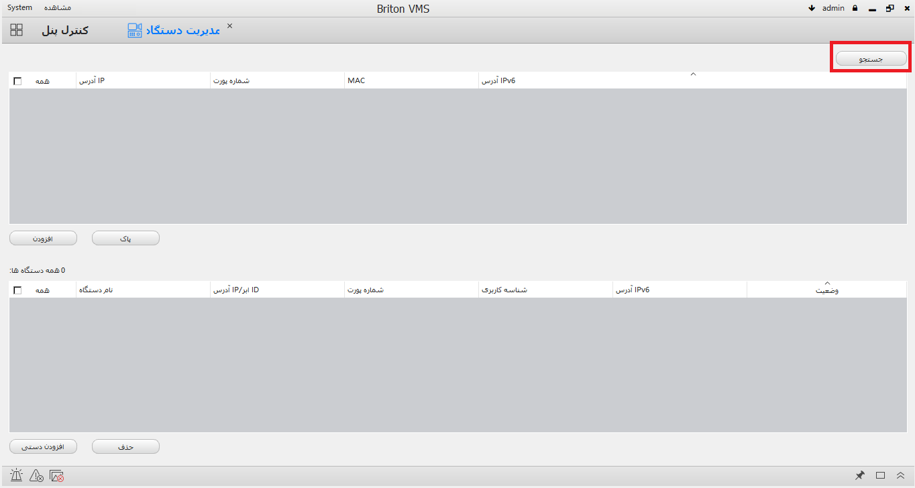The height and width of the screenshot is (488, 915).
Task: Click the حذف delete button
Action: 125,446
